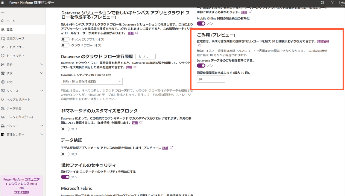
Task: Click external link icon by 非マネージド 詳細
Action: click(141, 122)
